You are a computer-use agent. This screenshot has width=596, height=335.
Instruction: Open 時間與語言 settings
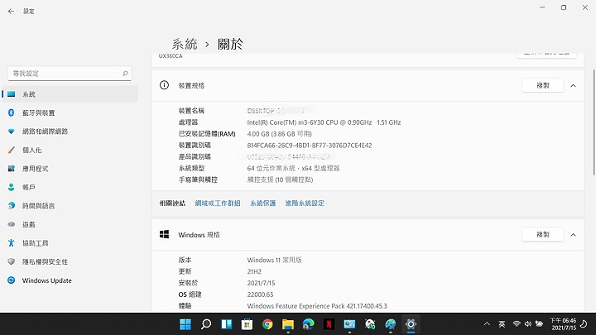pyautogui.click(x=70, y=206)
